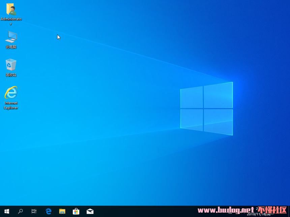Select the Internet Explorer desktop icon
This screenshot has height=217, width=290.
(11, 93)
